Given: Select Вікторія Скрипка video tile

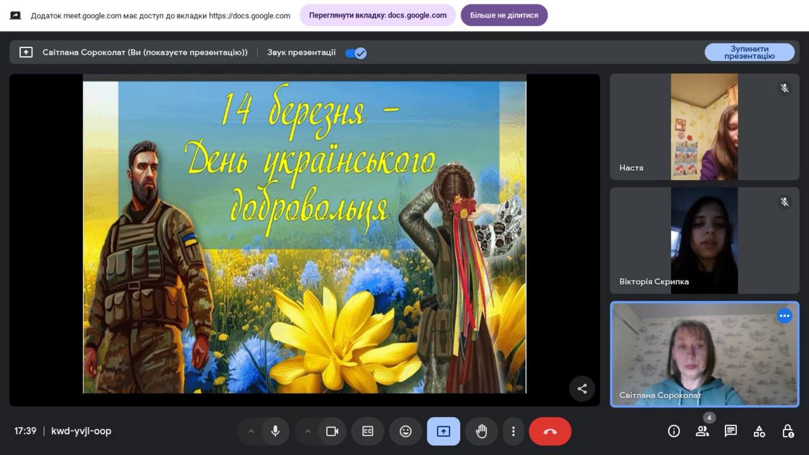Looking at the screenshot, I should point(704,241).
